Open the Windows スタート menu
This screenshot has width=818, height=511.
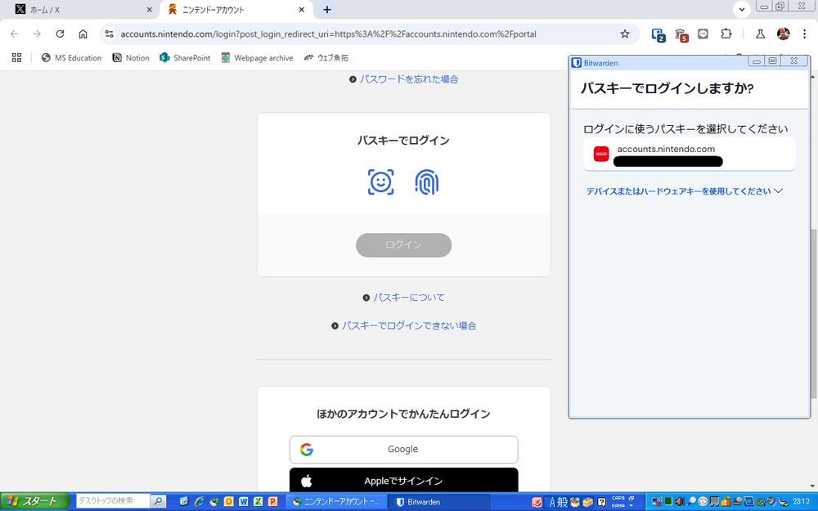34,502
